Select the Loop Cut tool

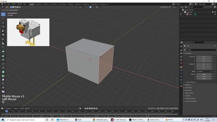coord(3,64)
